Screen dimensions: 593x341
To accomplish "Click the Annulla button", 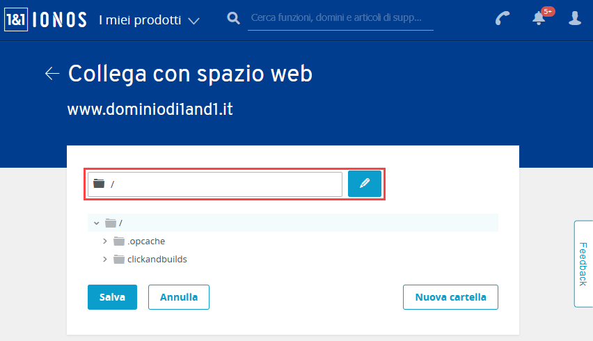I will pyautogui.click(x=179, y=297).
